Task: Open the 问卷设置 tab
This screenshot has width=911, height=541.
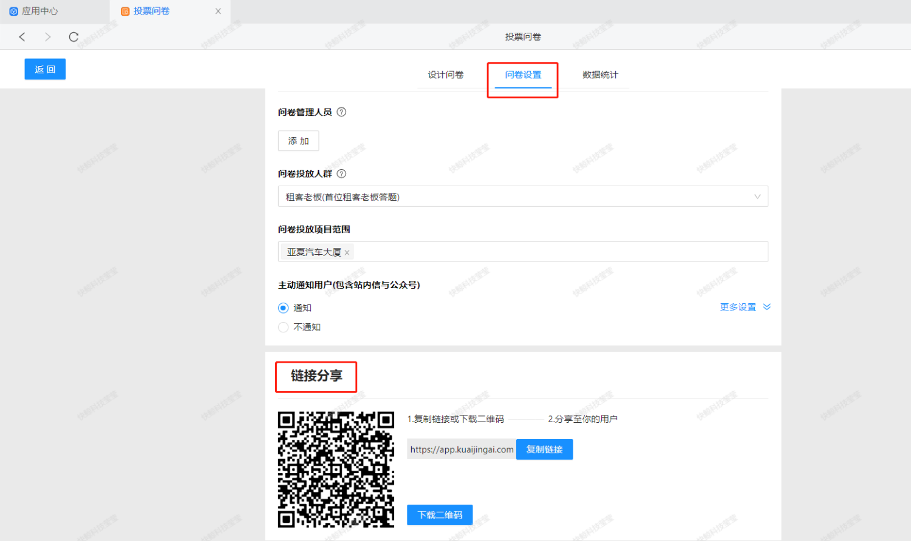Action: (523, 75)
